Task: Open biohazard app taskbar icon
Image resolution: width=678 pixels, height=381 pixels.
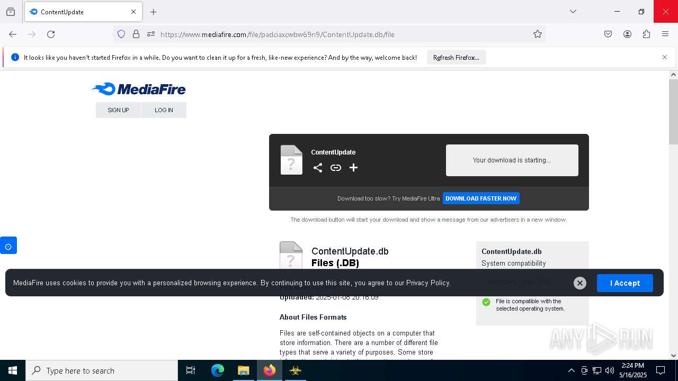Action: (296, 370)
